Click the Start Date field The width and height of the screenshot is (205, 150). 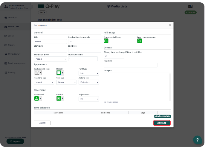point(50,50)
